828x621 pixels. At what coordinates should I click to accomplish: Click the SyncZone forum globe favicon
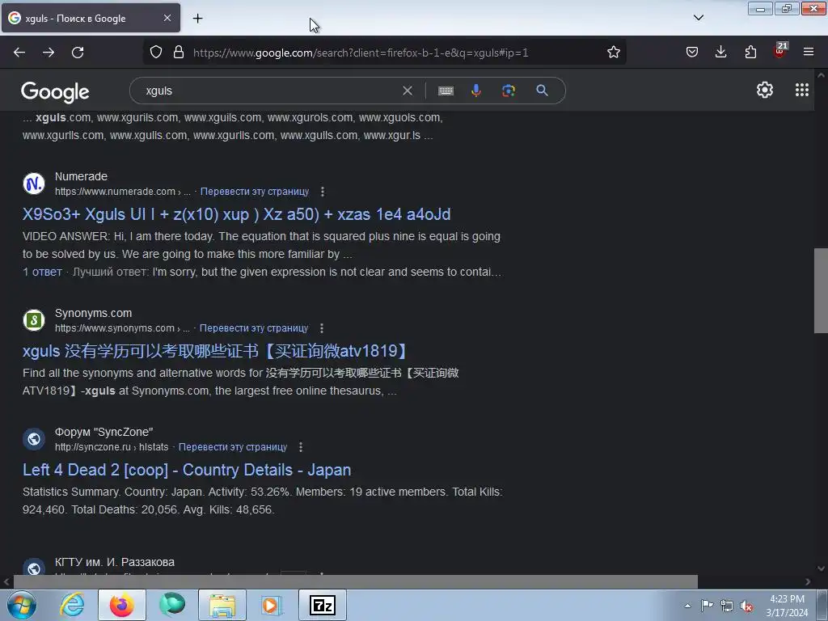click(34, 439)
